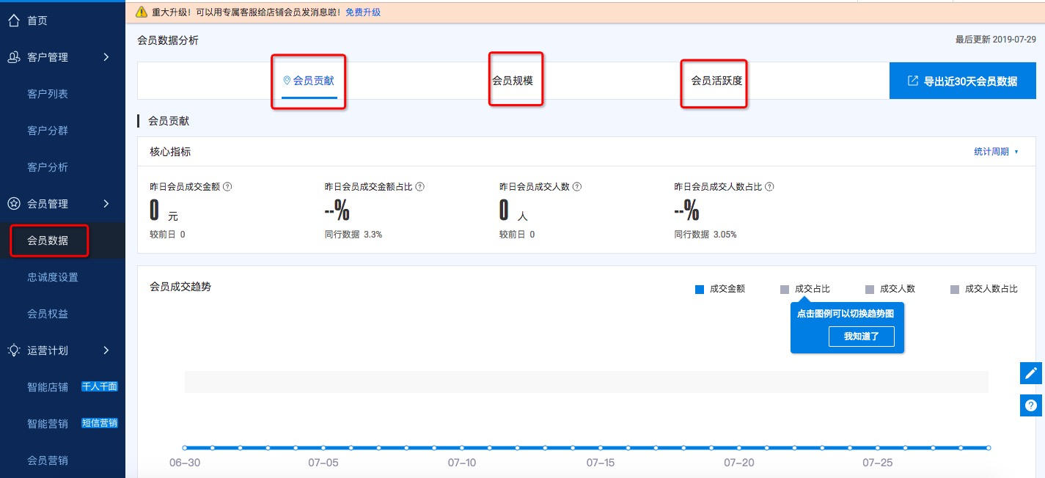
Task: Click the 导出近30天会员数据 button
Action: click(962, 81)
